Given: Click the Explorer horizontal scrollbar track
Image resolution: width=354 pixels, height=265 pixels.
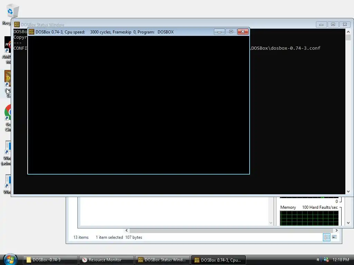Looking at the screenshot, I should coord(231,230).
